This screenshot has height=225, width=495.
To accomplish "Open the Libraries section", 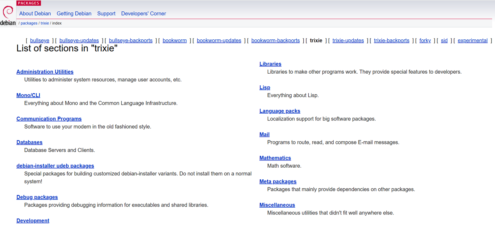I will [x=270, y=64].
